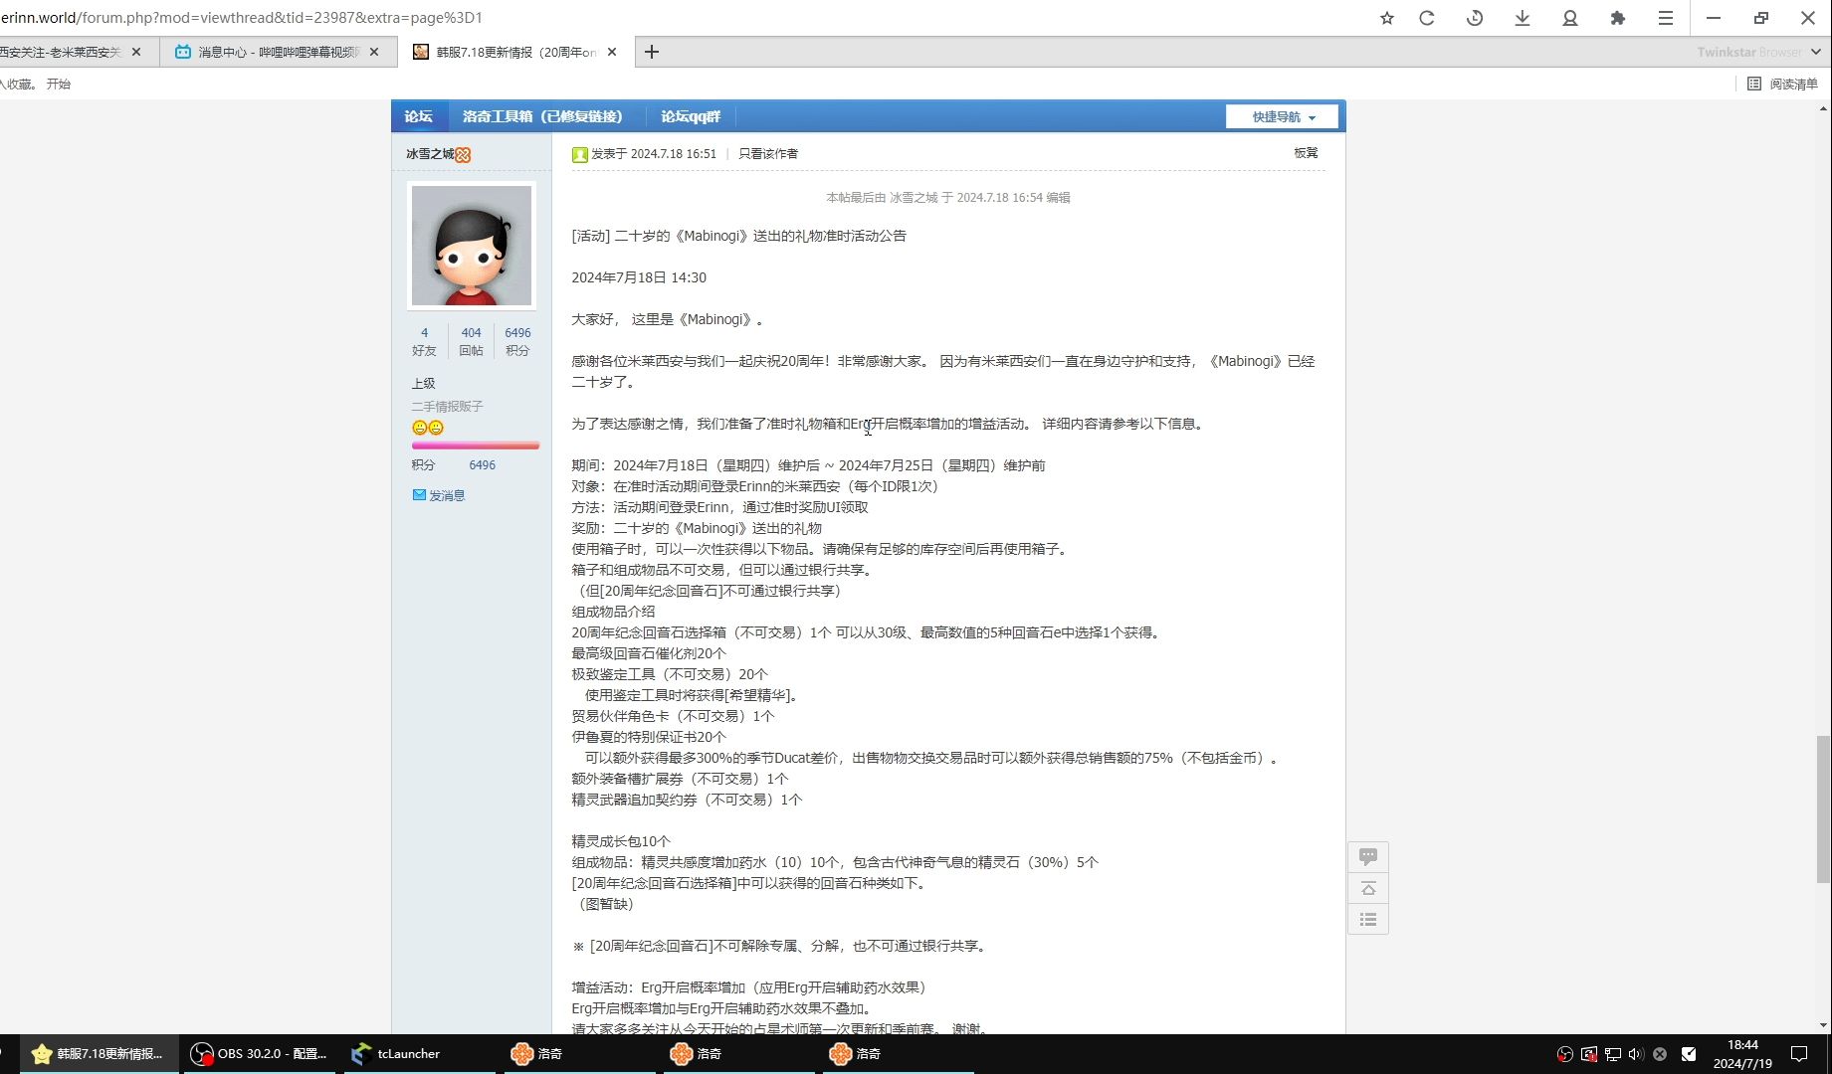
Task: Open 冰雪之城 username link
Action: 430,154
